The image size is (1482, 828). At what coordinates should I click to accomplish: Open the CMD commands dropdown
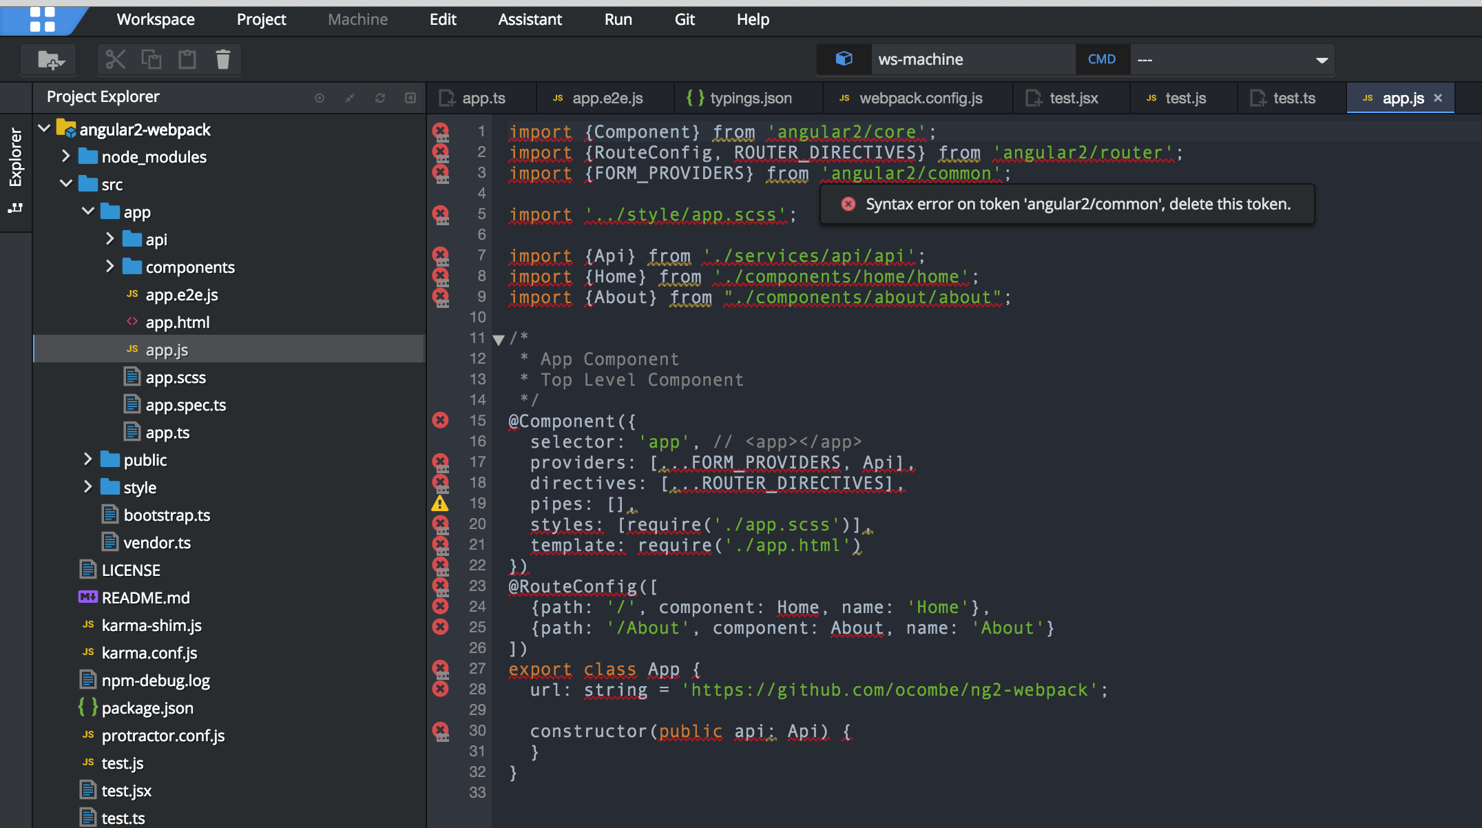(x=1321, y=60)
